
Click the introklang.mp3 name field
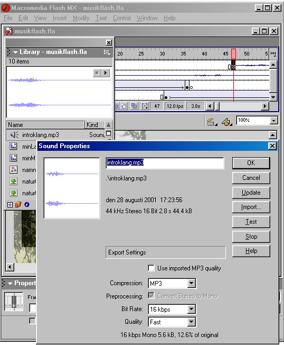(x=165, y=163)
